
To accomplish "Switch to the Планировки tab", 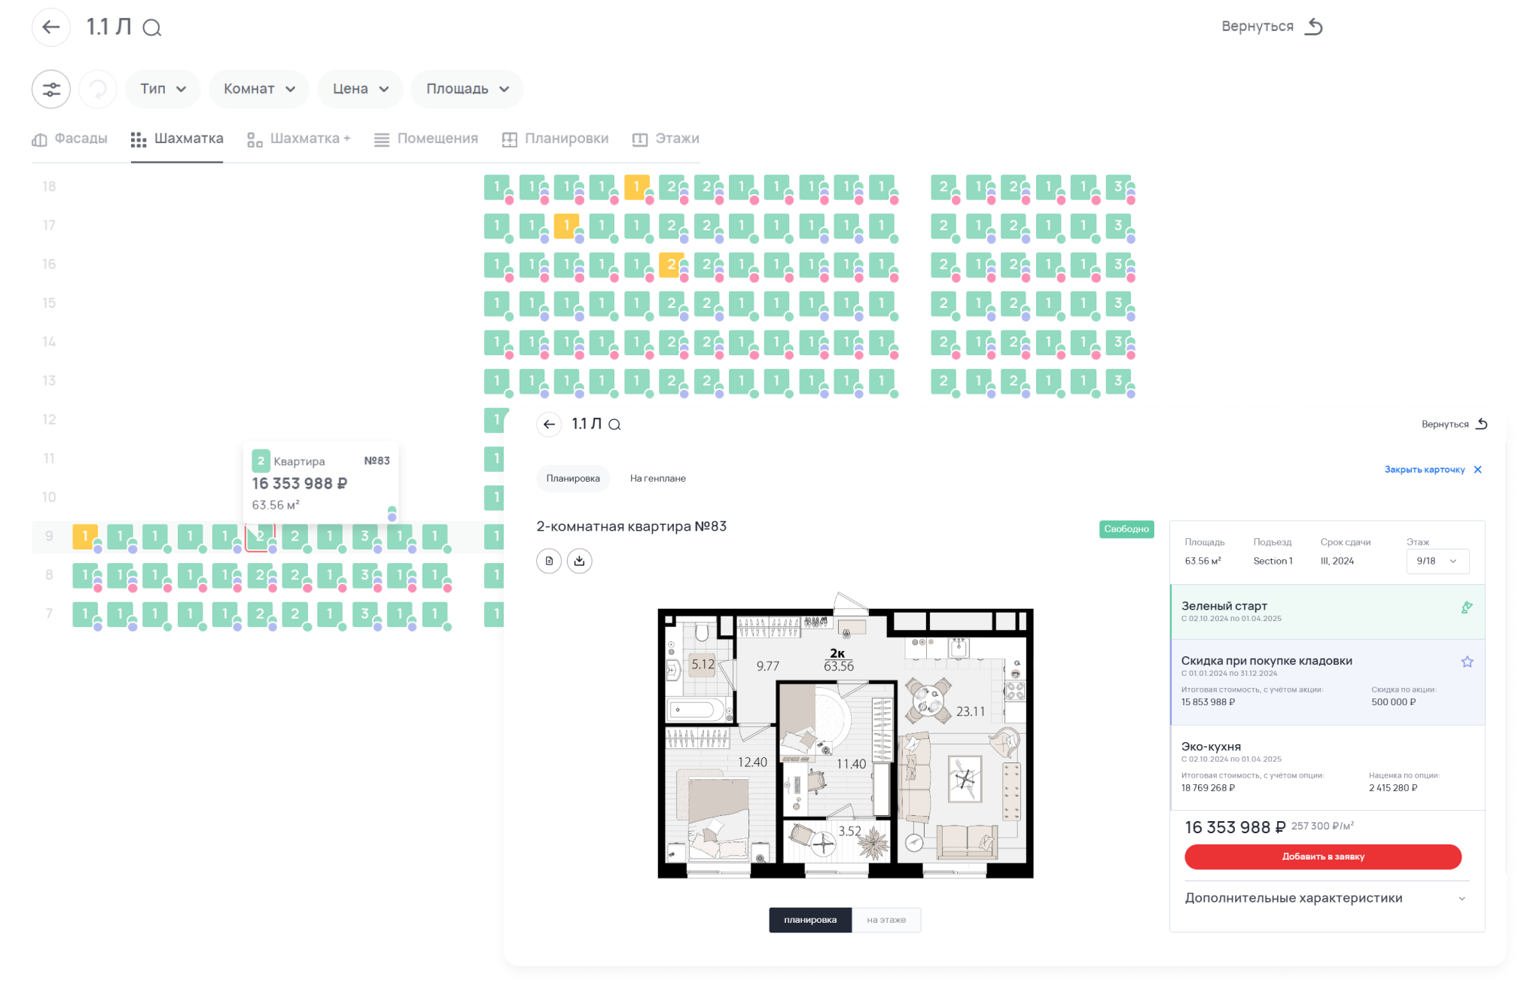I will click(555, 139).
